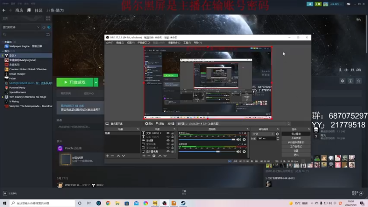This screenshot has width=368, height=207.
Task: Move source down with arrow in OBS Sources
Action: (x=165, y=156)
